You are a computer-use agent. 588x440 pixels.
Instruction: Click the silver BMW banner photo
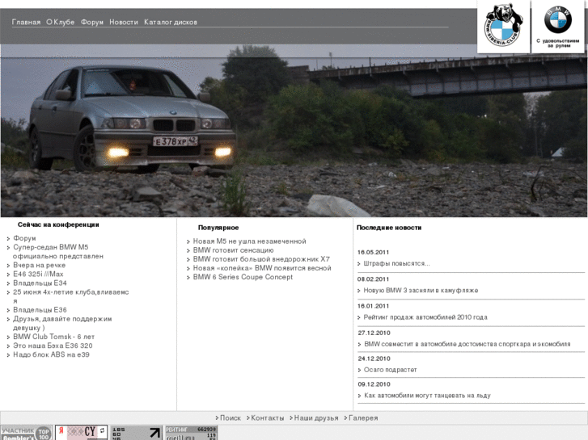(294, 131)
